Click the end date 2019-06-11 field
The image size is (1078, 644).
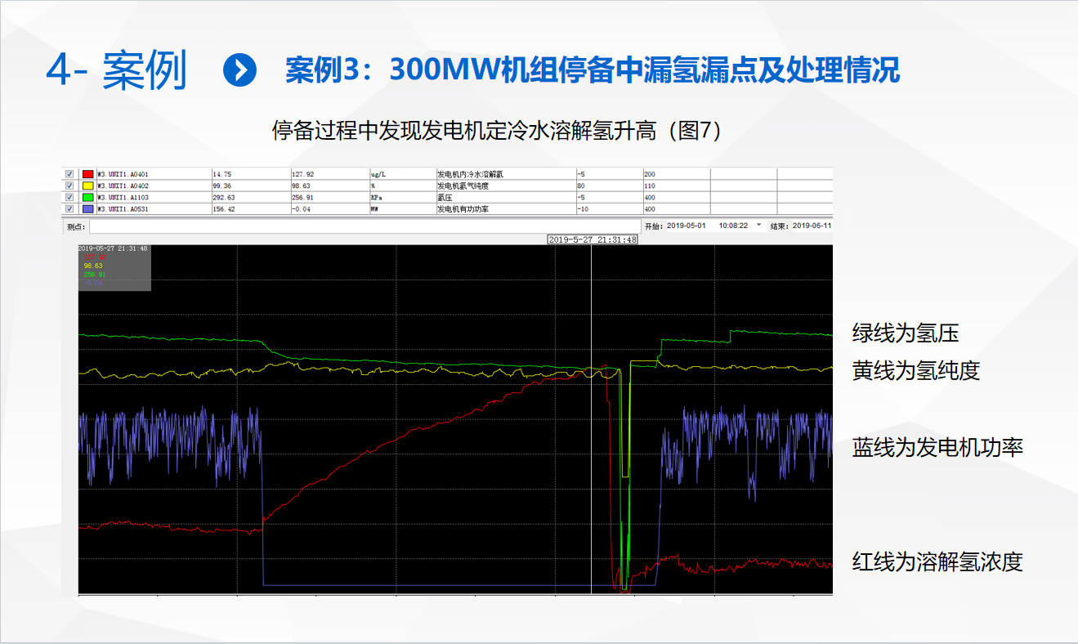pyautogui.click(x=812, y=226)
